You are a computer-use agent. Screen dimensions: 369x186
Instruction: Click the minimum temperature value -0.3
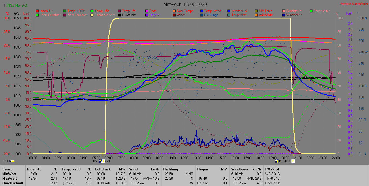(x=89, y=174)
